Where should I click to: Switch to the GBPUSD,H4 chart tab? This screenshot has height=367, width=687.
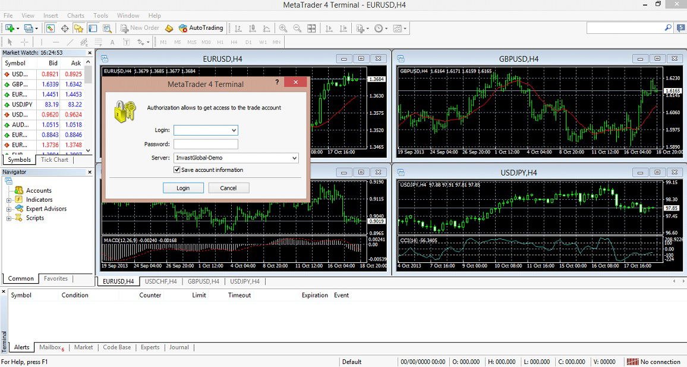(203, 281)
